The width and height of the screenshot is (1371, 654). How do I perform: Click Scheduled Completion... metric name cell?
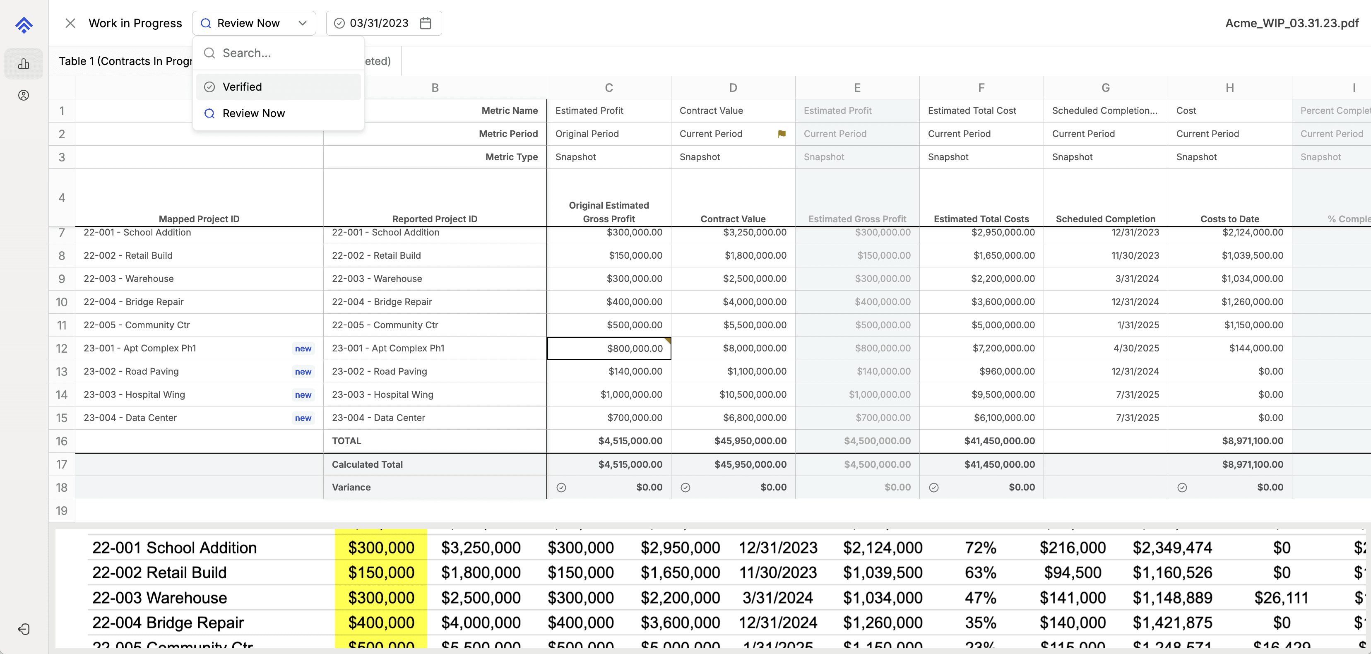coord(1105,111)
